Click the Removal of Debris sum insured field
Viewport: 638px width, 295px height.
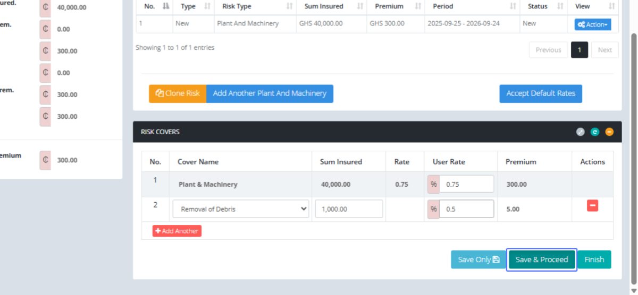[349, 209]
